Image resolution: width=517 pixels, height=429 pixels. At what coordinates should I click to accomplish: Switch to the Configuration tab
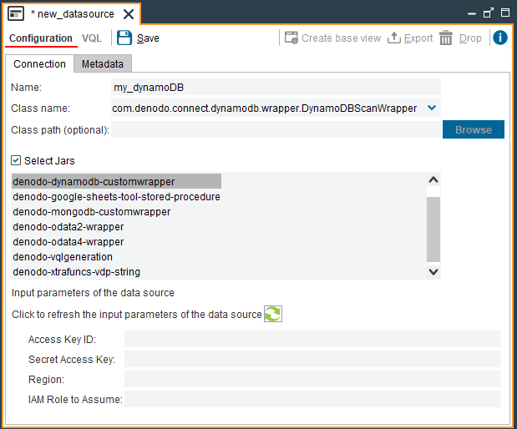pyautogui.click(x=41, y=38)
